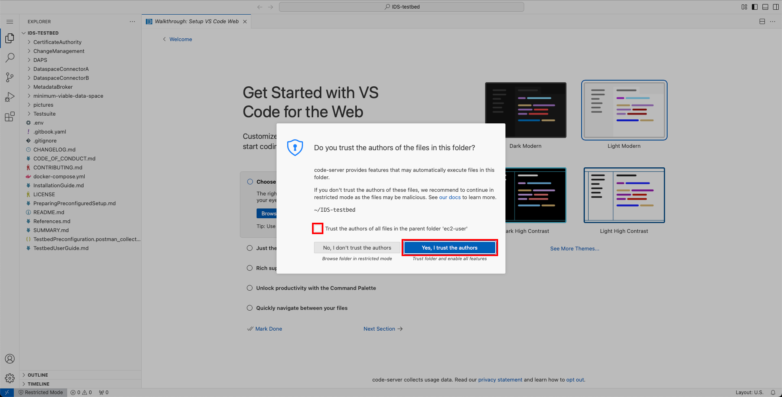Go to Next Section link

click(x=383, y=329)
